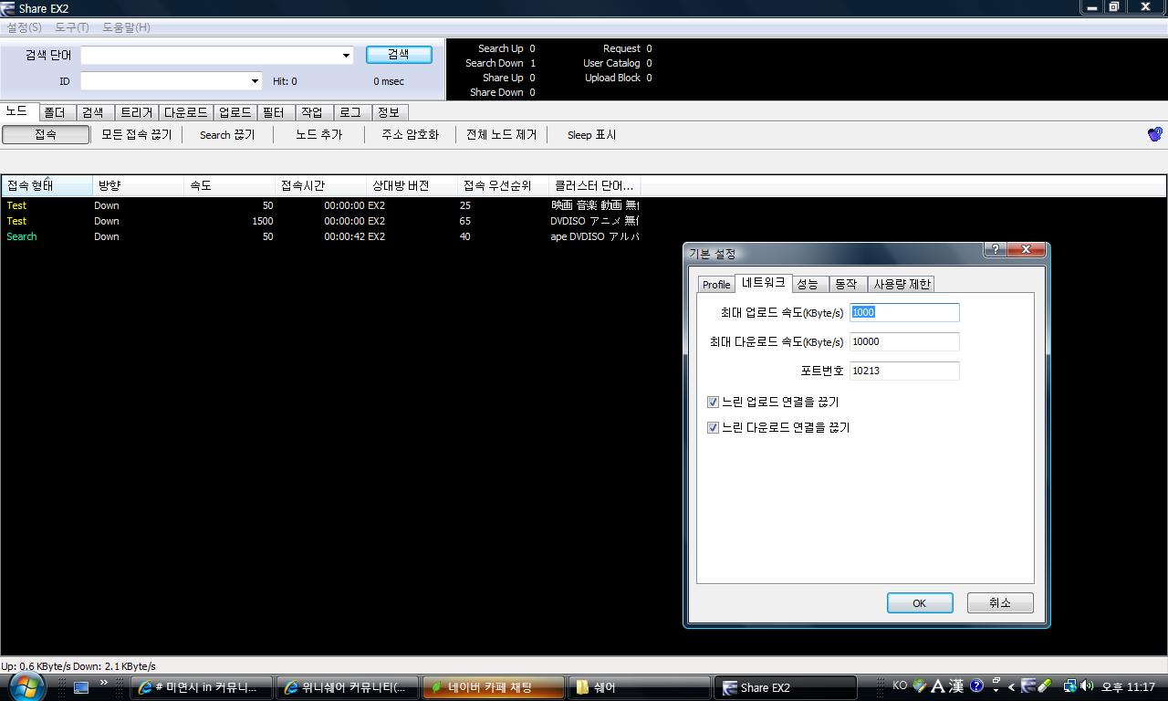Switch to the 트리거 tab
This screenshot has width=1168, height=701.
pyautogui.click(x=137, y=112)
